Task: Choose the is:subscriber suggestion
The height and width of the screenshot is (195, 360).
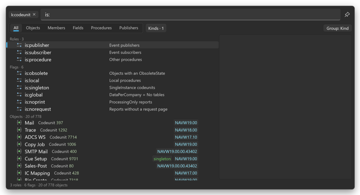Action: click(x=113, y=52)
